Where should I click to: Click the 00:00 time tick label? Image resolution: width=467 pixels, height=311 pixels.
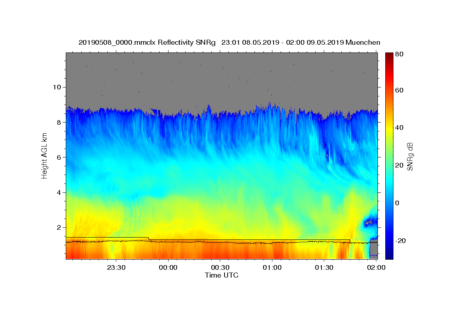click(168, 267)
